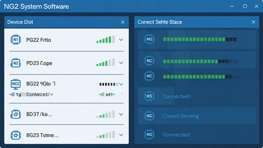Click the NG chip icon in the bottom Connected! row
The image size is (263, 148).
click(x=149, y=134)
